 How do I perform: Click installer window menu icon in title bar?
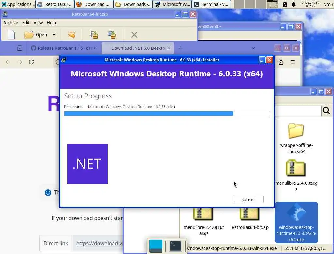pos(64,60)
